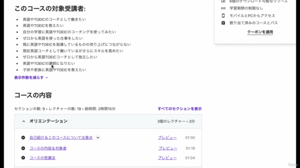The height and width of the screenshot is (168, 300).
Task: Click summary text セクションの数: 9 • レクチャーの数: 19
Action: click(x=48, y=109)
